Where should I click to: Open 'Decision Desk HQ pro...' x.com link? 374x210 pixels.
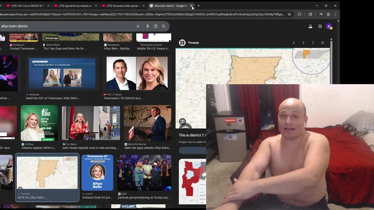(x=97, y=197)
